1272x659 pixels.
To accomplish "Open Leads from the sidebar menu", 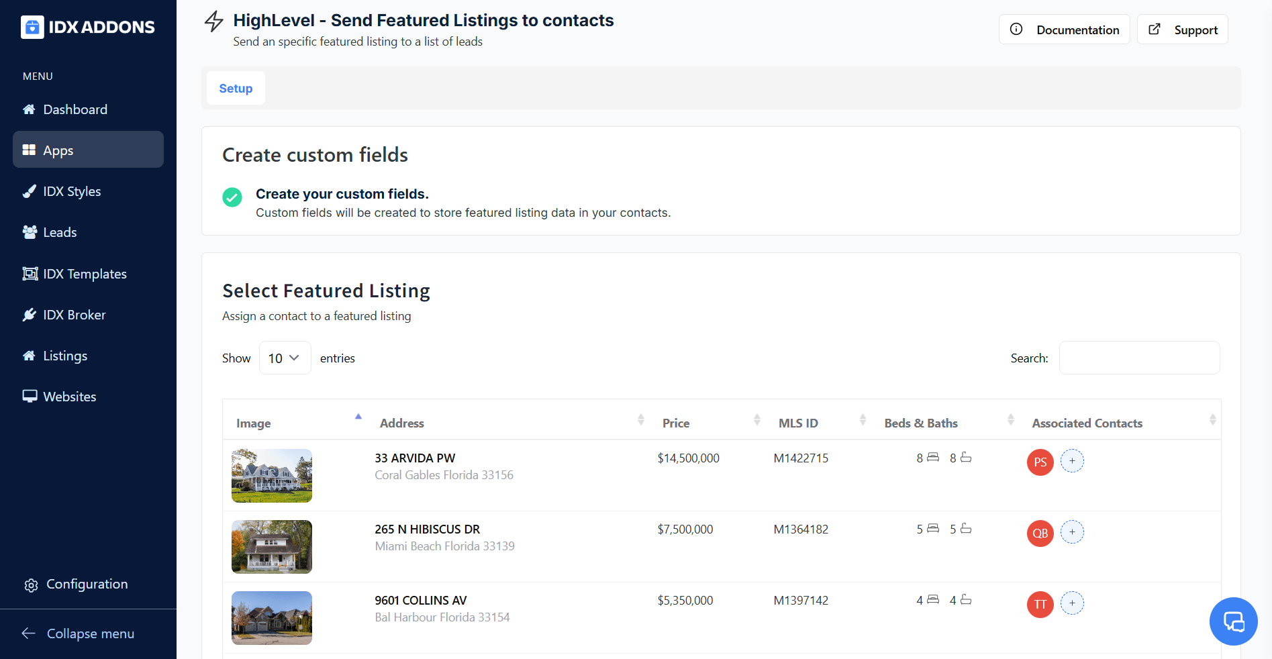I will click(60, 233).
